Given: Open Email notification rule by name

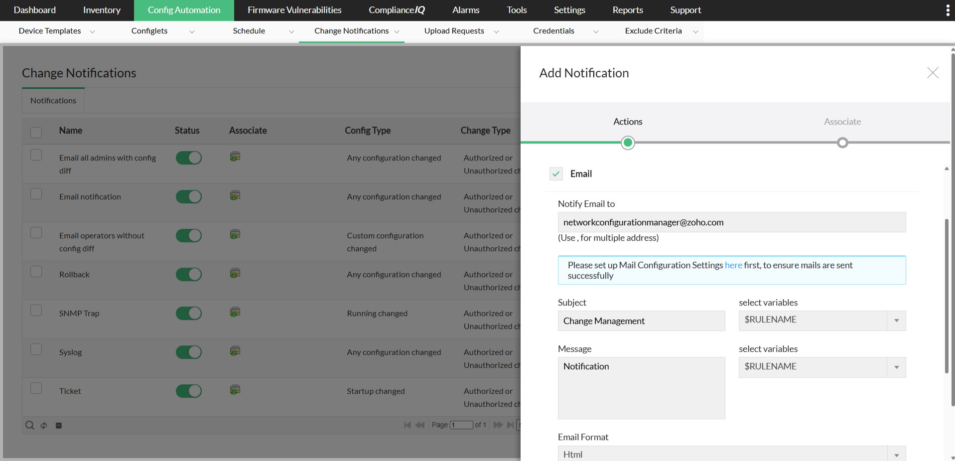Looking at the screenshot, I should point(90,197).
